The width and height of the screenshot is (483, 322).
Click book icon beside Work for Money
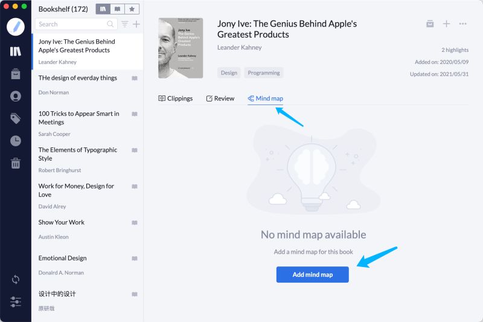tap(135, 187)
